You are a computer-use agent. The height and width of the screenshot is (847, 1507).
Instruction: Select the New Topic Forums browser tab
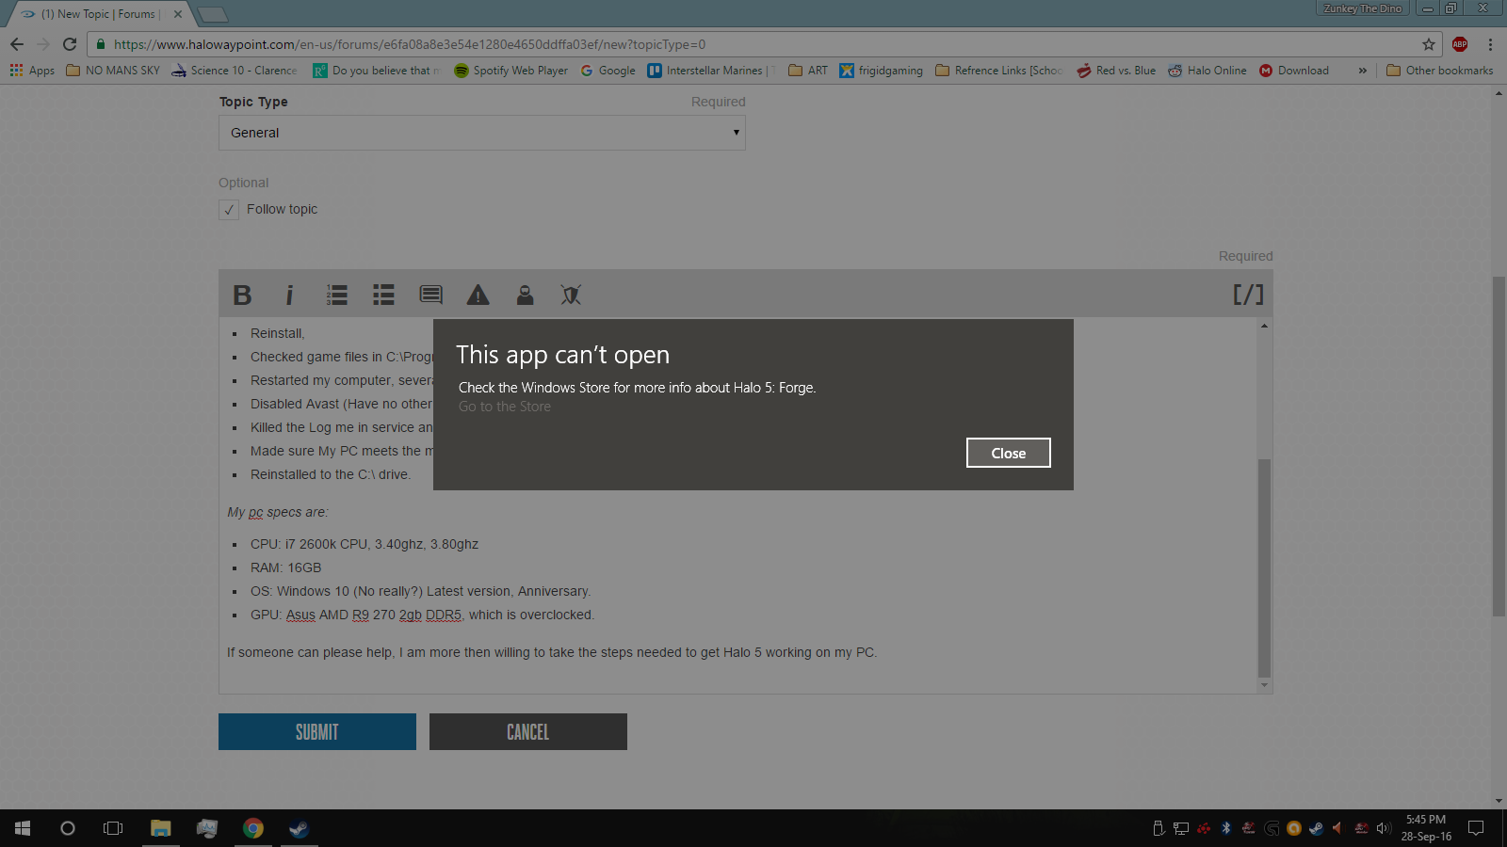pyautogui.click(x=98, y=14)
